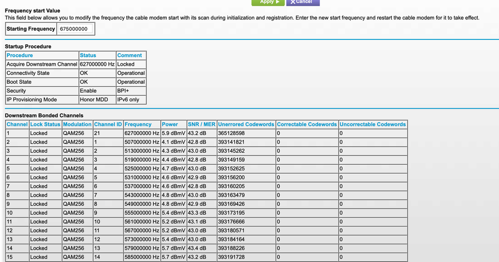The height and width of the screenshot is (262, 499).
Task: Click the 4.7 dBmV power value
Action: point(173,169)
